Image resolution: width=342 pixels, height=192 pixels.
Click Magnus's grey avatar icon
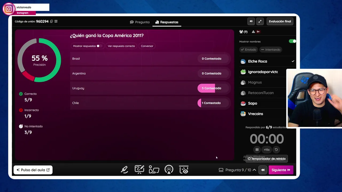[243, 83]
